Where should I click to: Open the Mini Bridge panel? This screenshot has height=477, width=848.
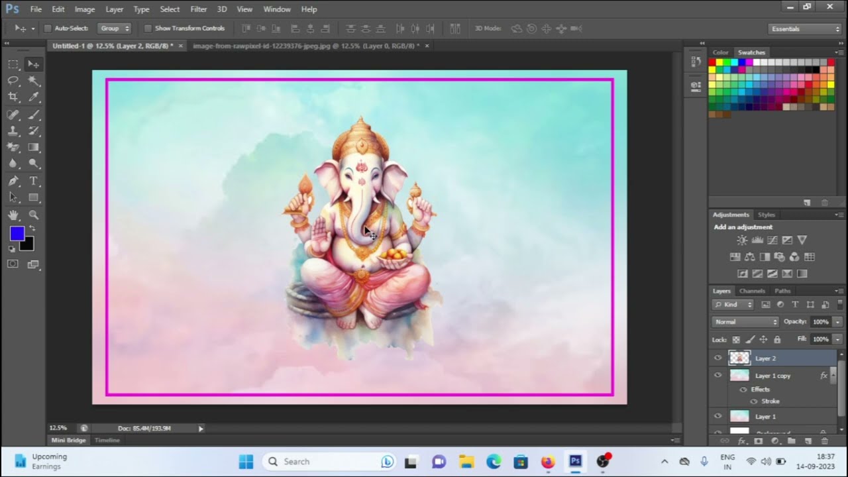[69, 440]
